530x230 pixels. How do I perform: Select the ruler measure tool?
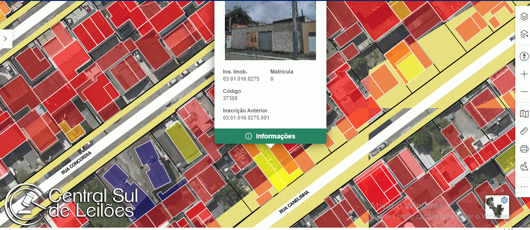coord(524,131)
